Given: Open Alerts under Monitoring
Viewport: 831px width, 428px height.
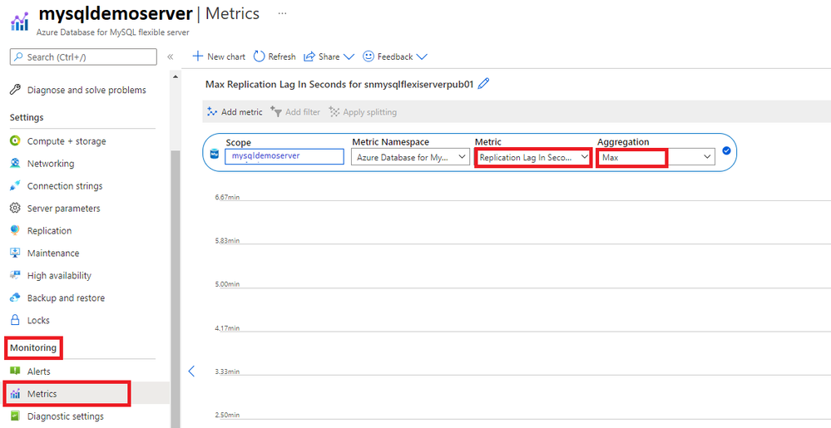Looking at the screenshot, I should tap(39, 371).
